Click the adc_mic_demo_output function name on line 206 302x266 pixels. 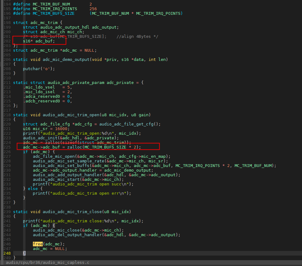(x=66, y=60)
